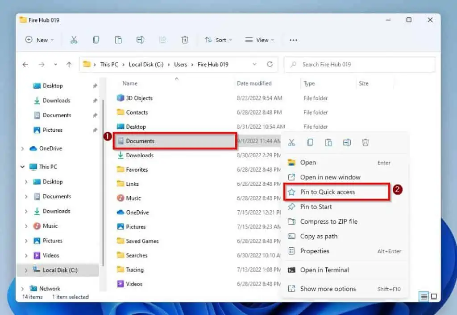Screen dimensions: 457x315
Task: Click the Copy icon in the toolbar
Action: [96, 40]
